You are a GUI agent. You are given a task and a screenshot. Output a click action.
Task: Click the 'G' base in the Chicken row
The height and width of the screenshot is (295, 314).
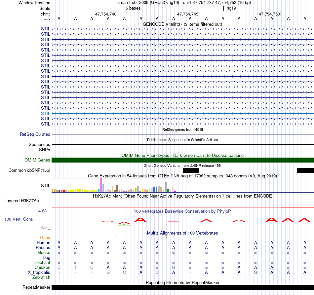pyautogui.click(x=174, y=267)
